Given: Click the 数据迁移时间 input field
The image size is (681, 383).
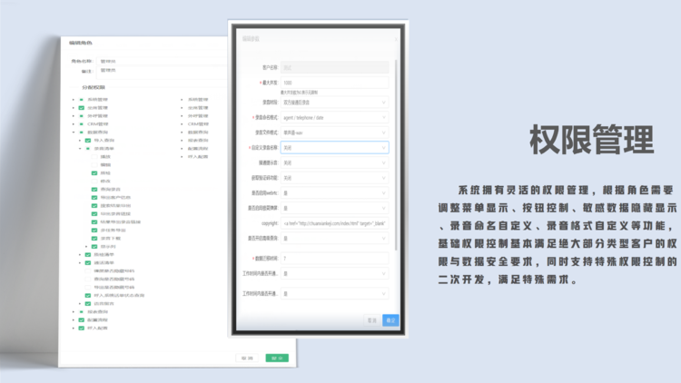Looking at the screenshot, I should click(333, 258).
